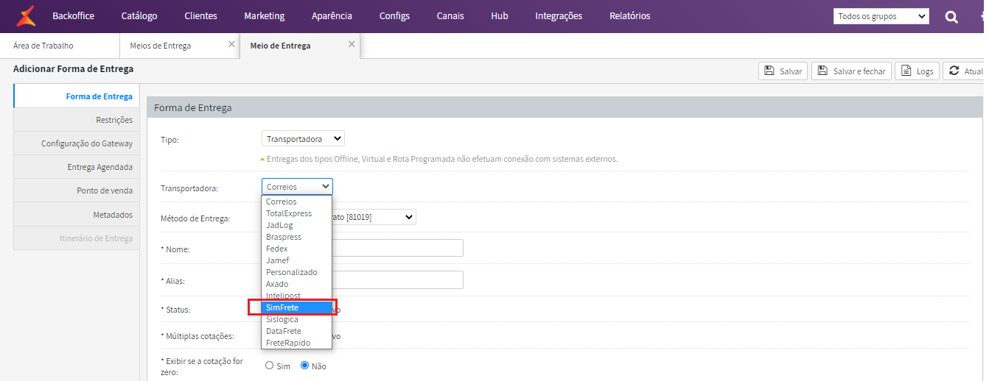Choose Fedex option
Screen dimensions: 989x381
pos(297,249)
